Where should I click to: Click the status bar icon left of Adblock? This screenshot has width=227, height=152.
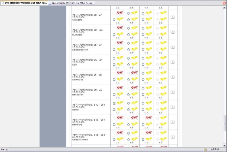(x=205, y=149)
